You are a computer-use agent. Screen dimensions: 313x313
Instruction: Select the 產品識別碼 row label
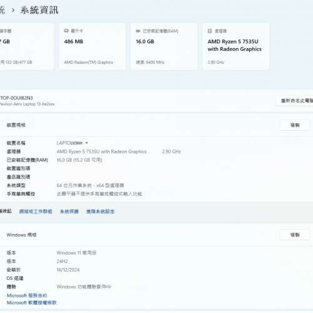[x=18, y=177]
